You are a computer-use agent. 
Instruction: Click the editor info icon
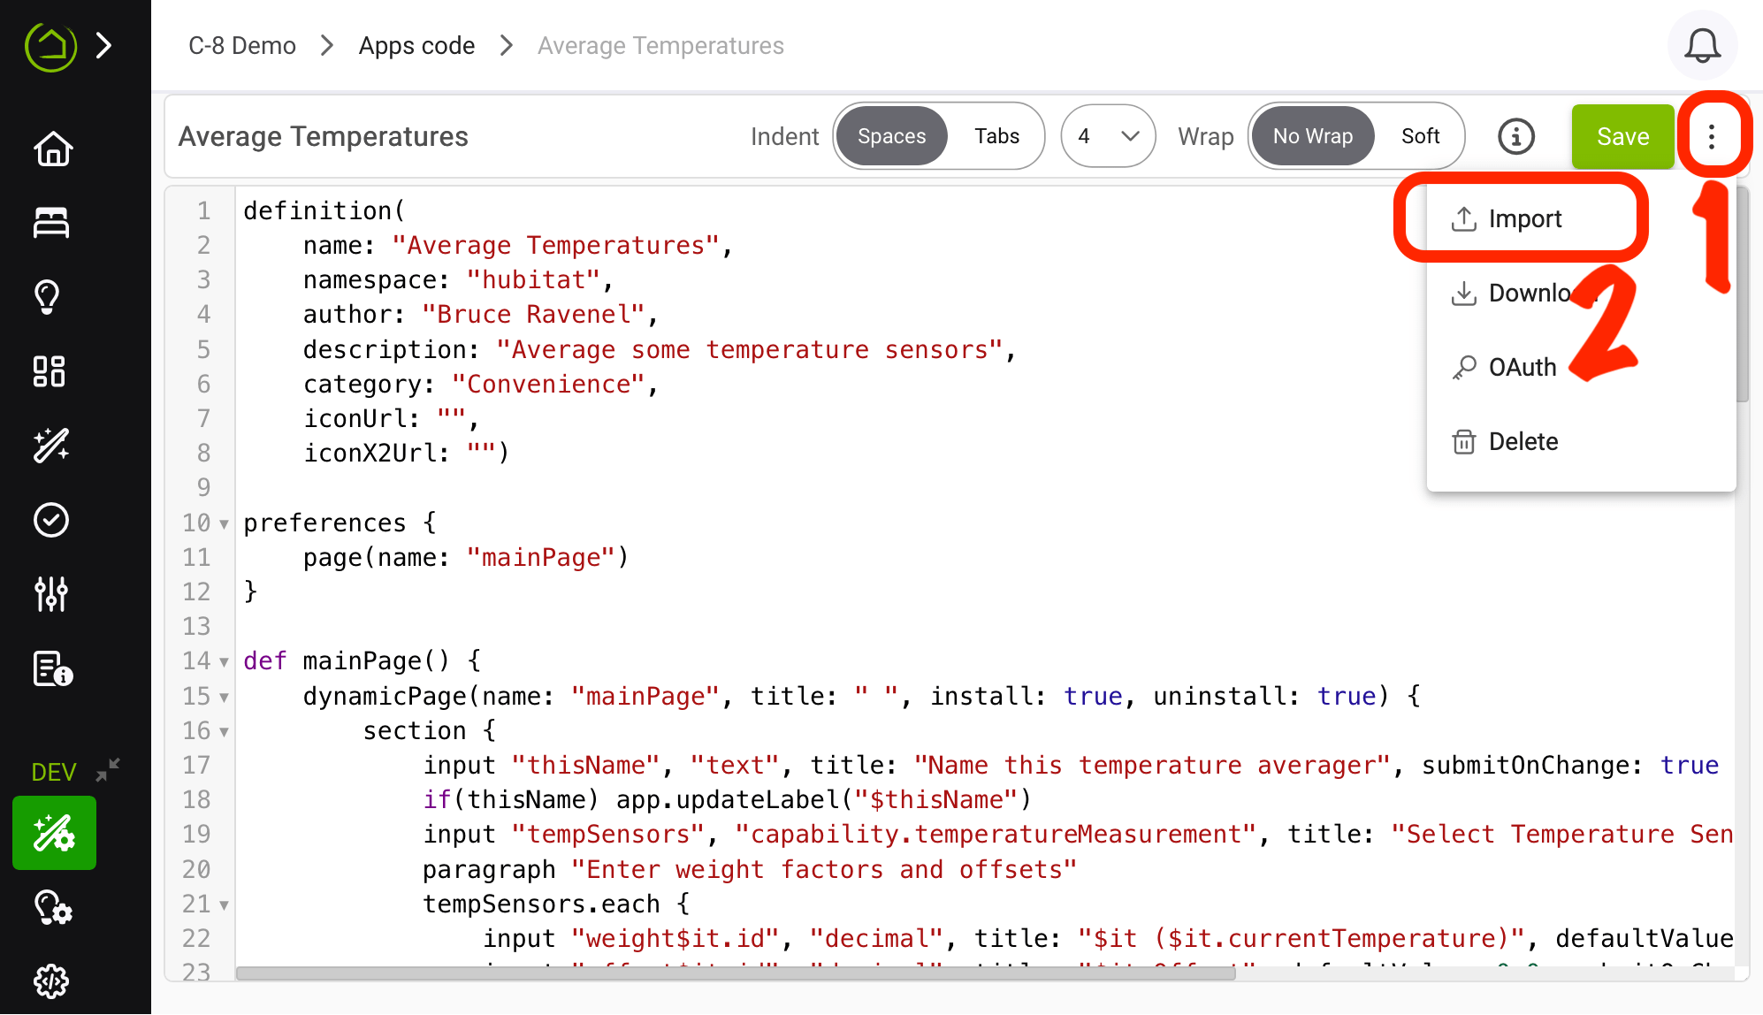[x=1516, y=136]
